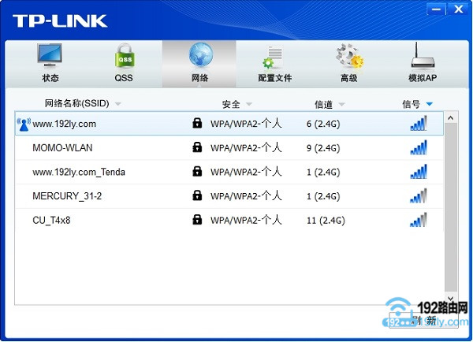Viewport: 473px width, 342px height.
Task: Open the QSS padlock icon
Action: [x=125, y=55]
